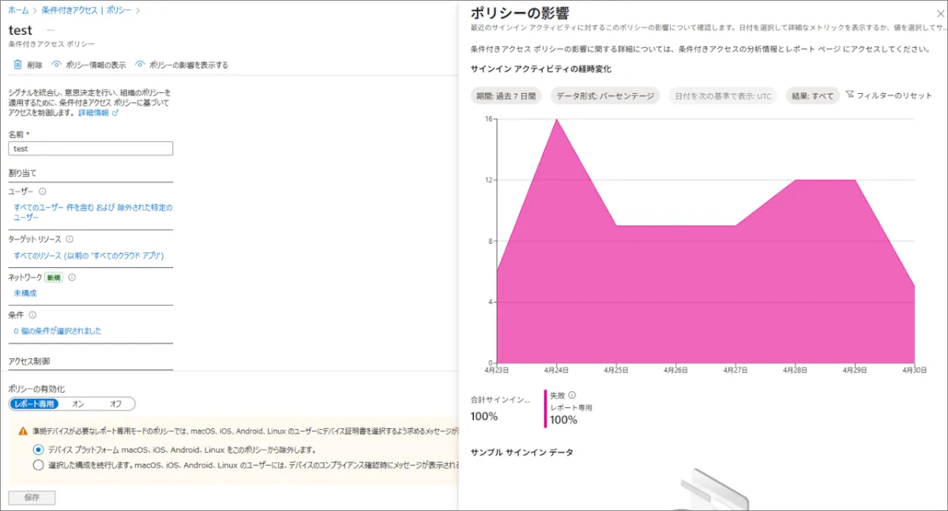Click the 保存 button

point(32,498)
